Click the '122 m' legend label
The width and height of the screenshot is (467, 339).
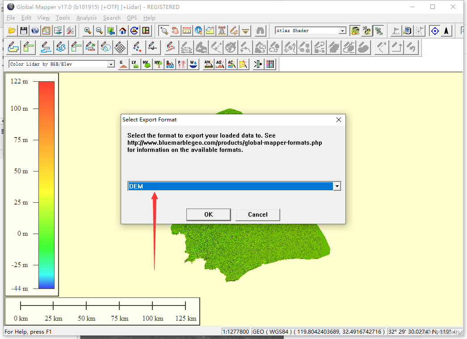(19, 81)
